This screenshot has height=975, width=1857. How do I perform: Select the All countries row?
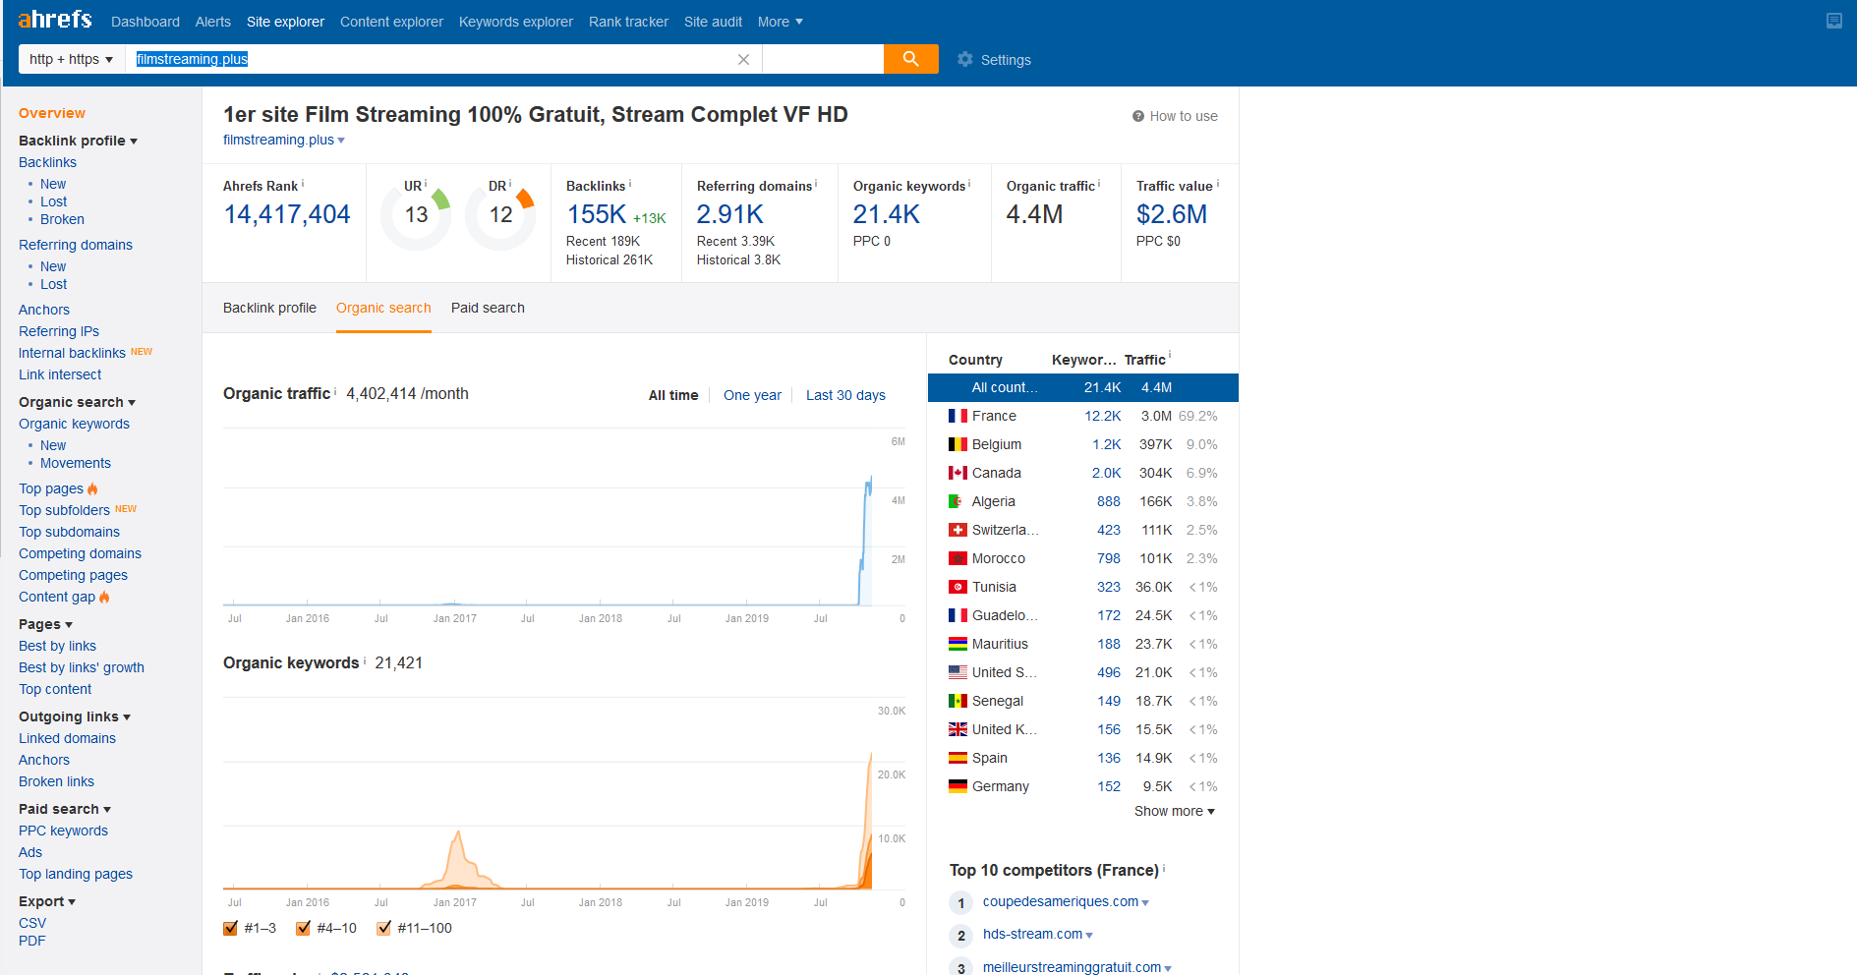click(x=1083, y=387)
